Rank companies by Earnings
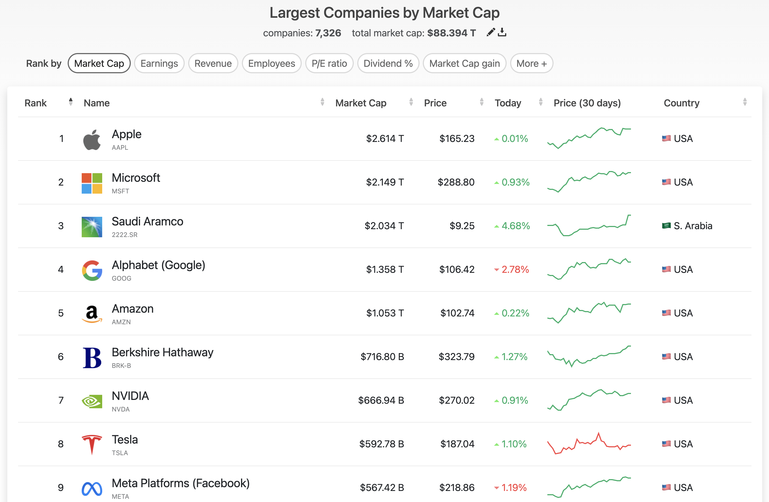This screenshot has height=502, width=769. tap(159, 63)
